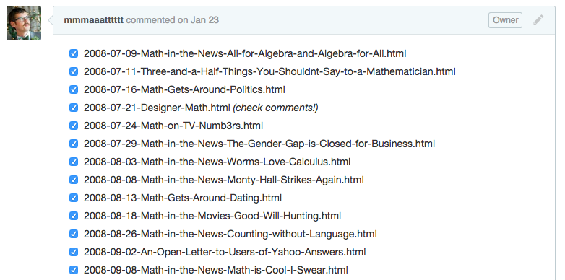Image resolution: width=565 pixels, height=280 pixels.
Task: Toggle Good-Will-Hunting checkbox
Action: coord(74,216)
